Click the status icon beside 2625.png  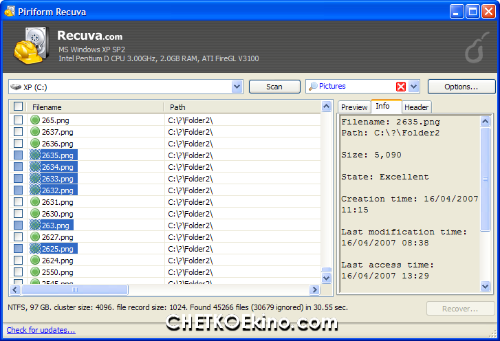(35, 249)
